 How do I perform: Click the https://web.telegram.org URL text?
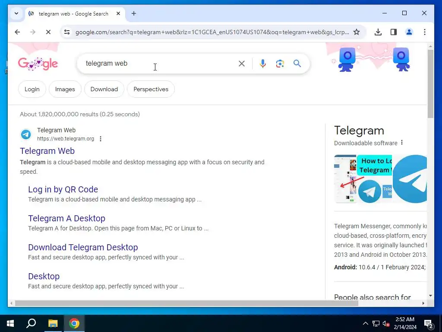[x=66, y=139]
